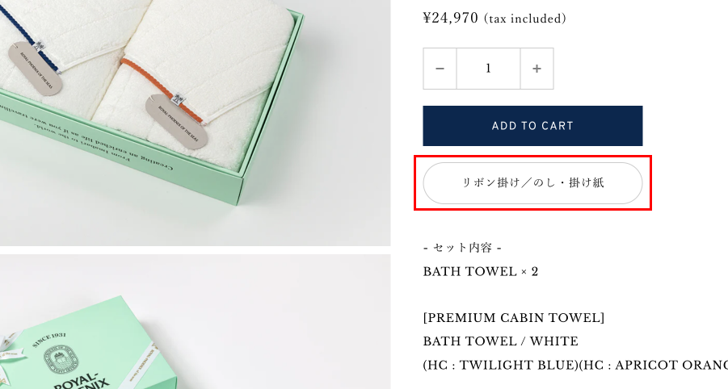Screen dimensions: 728x389
Task: Click the BATH TOWEL / WHITE line
Action: 501,341
